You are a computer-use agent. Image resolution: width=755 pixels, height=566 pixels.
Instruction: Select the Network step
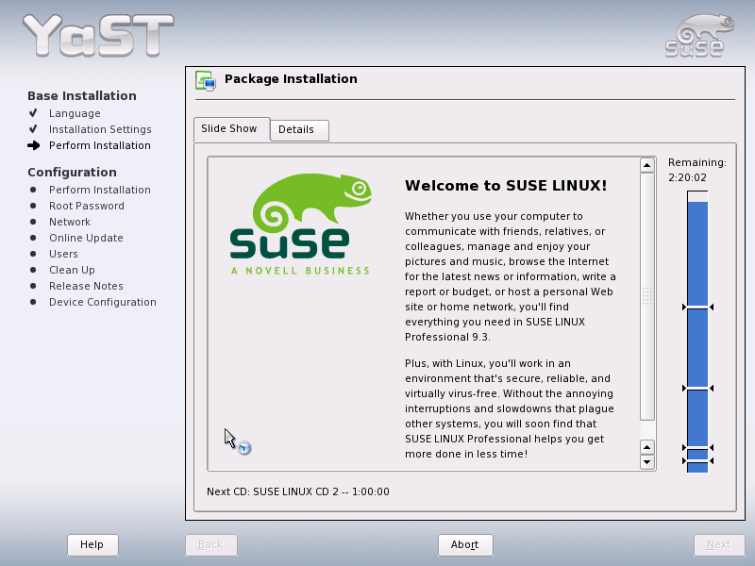pyautogui.click(x=70, y=222)
